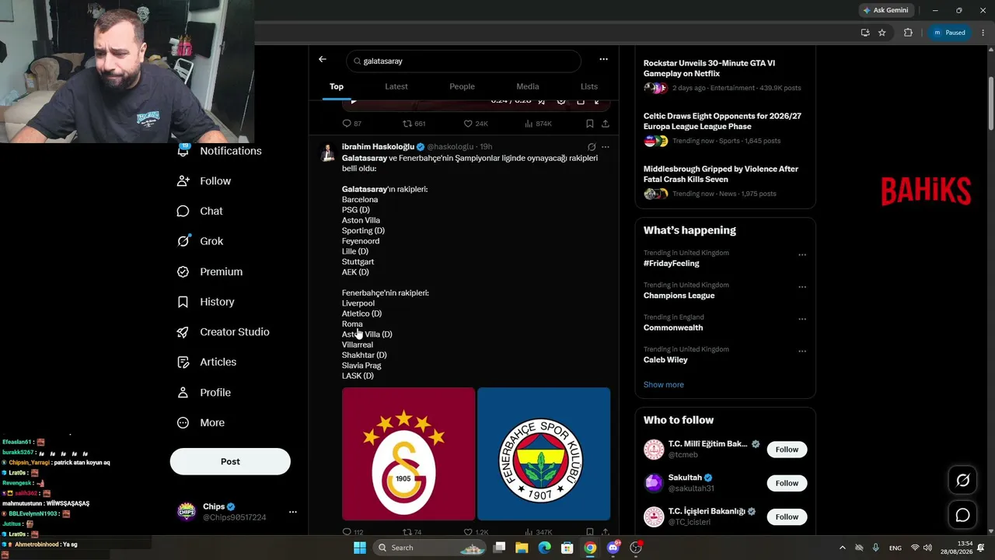
Task: Open the Celtic Europa League draw story
Action: click(x=724, y=128)
